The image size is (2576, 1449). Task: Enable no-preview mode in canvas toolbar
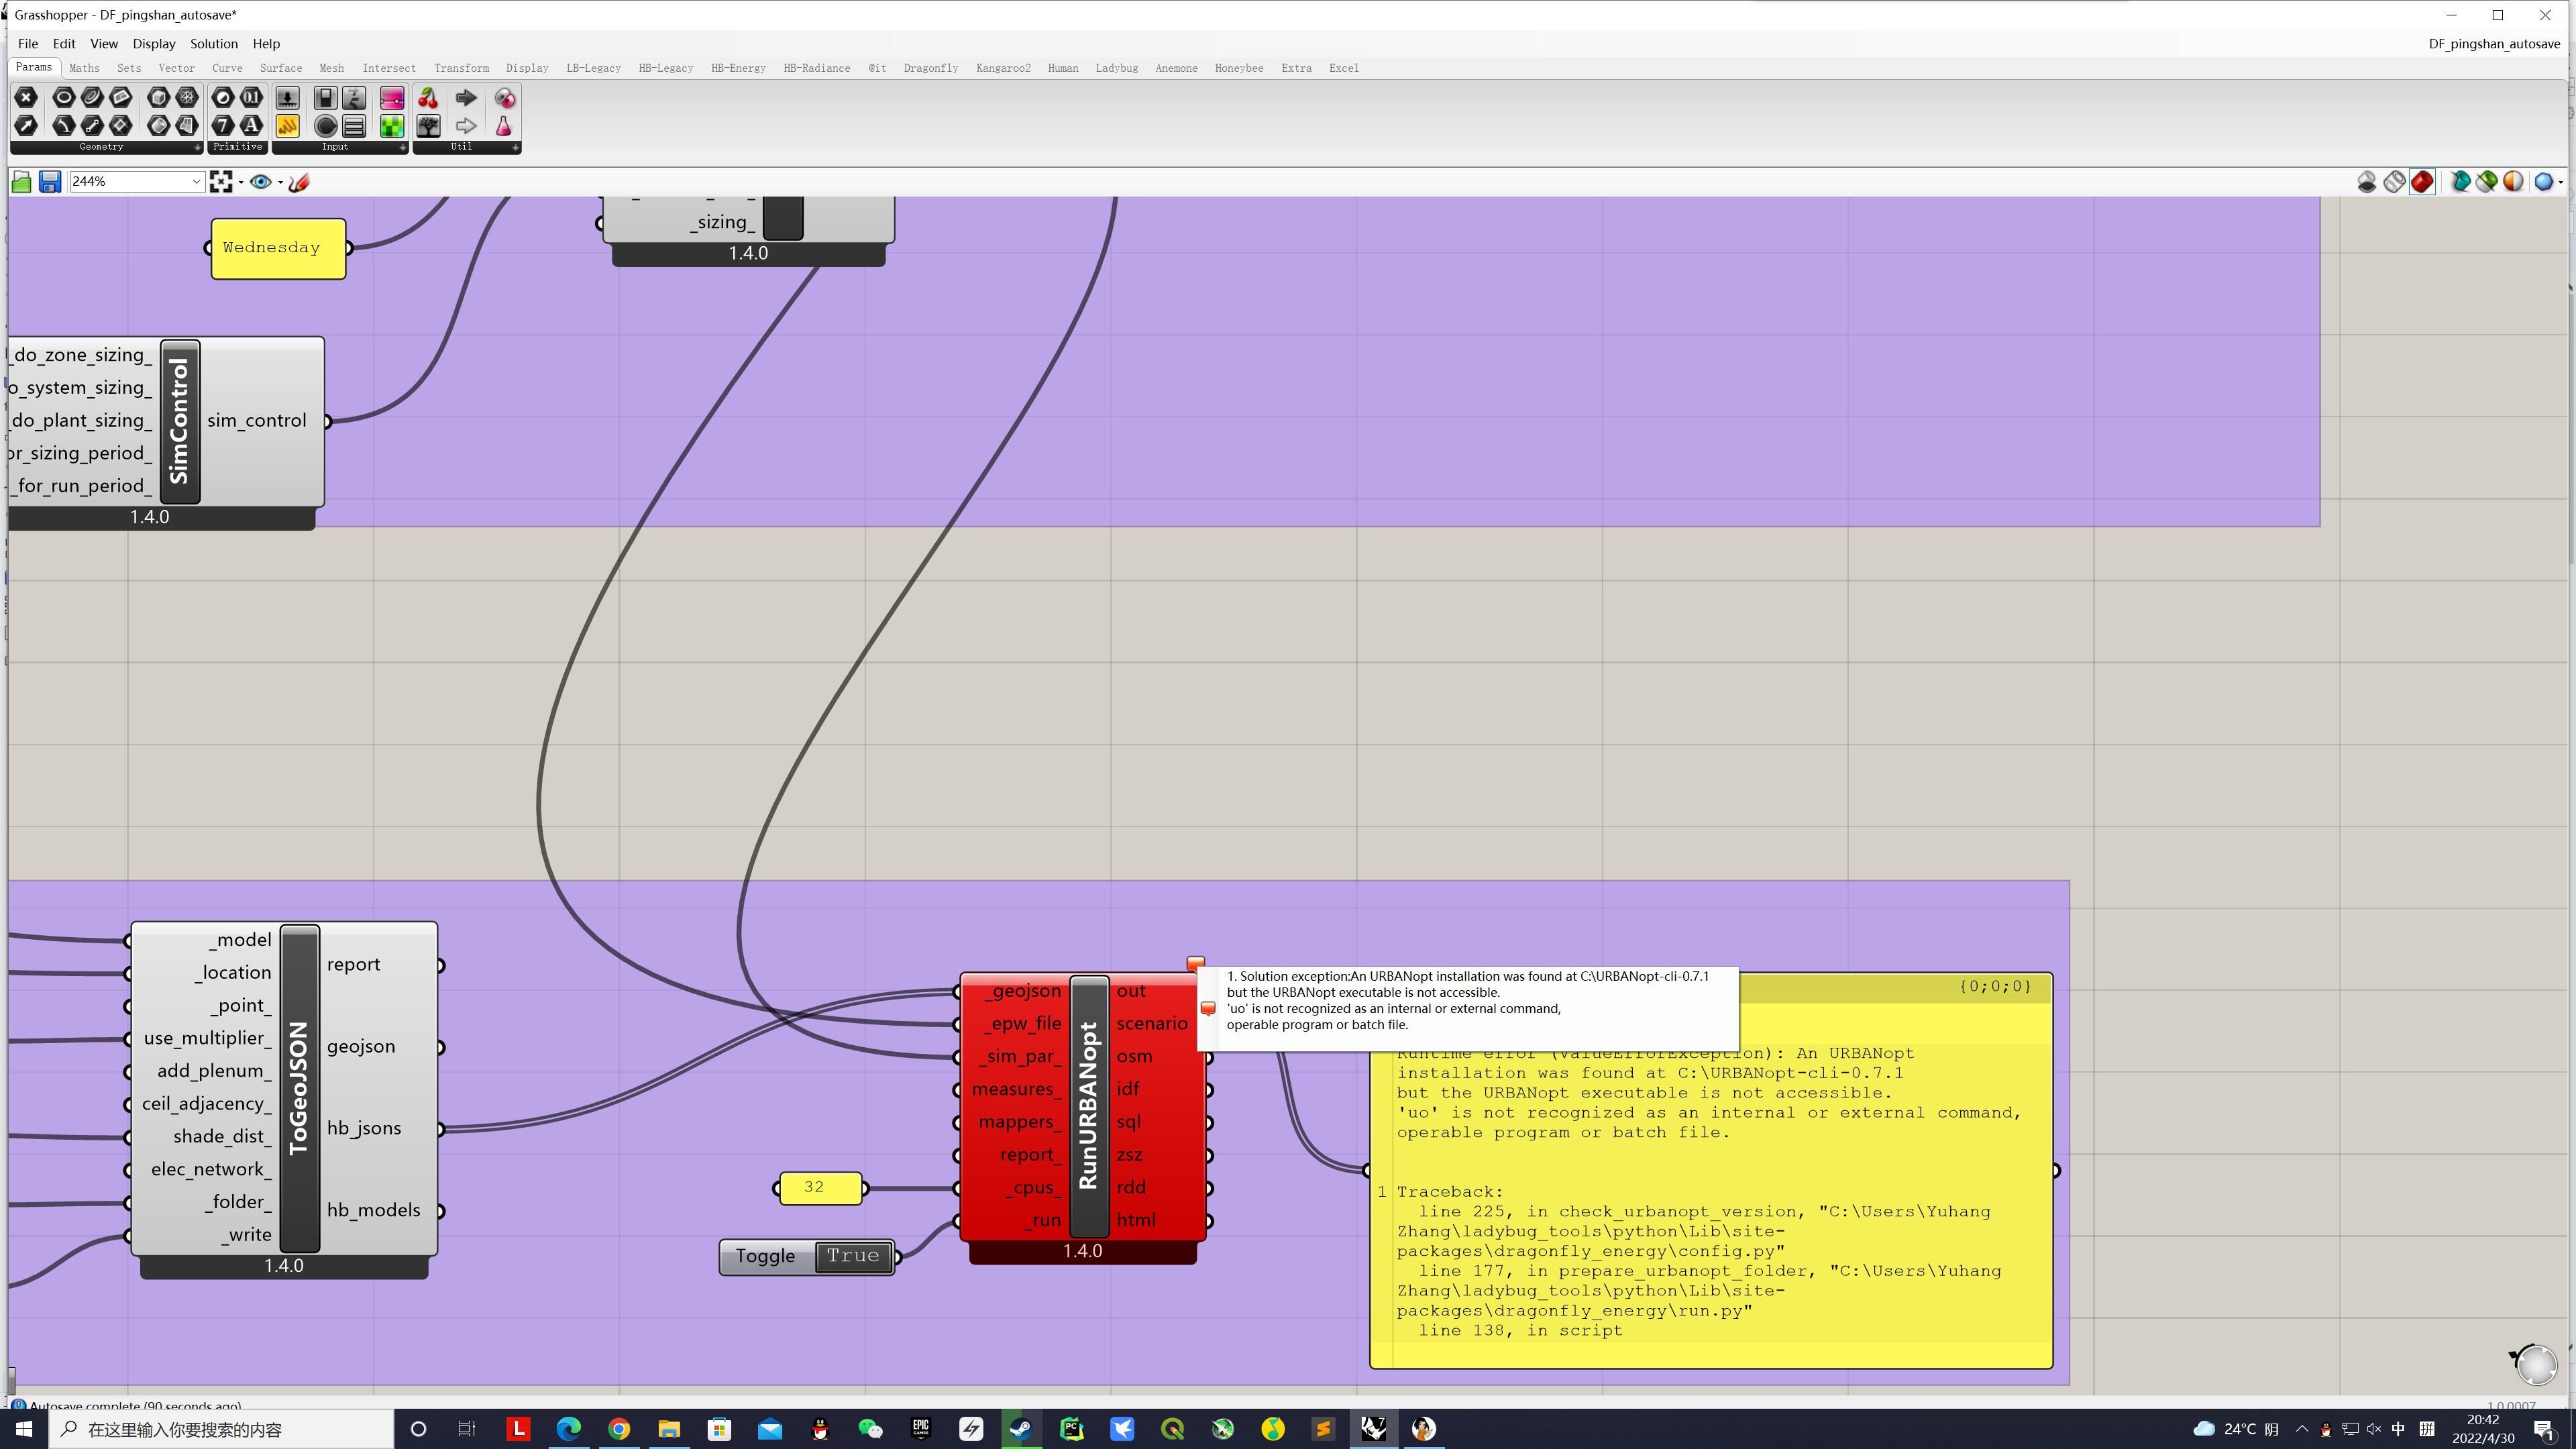click(2366, 181)
